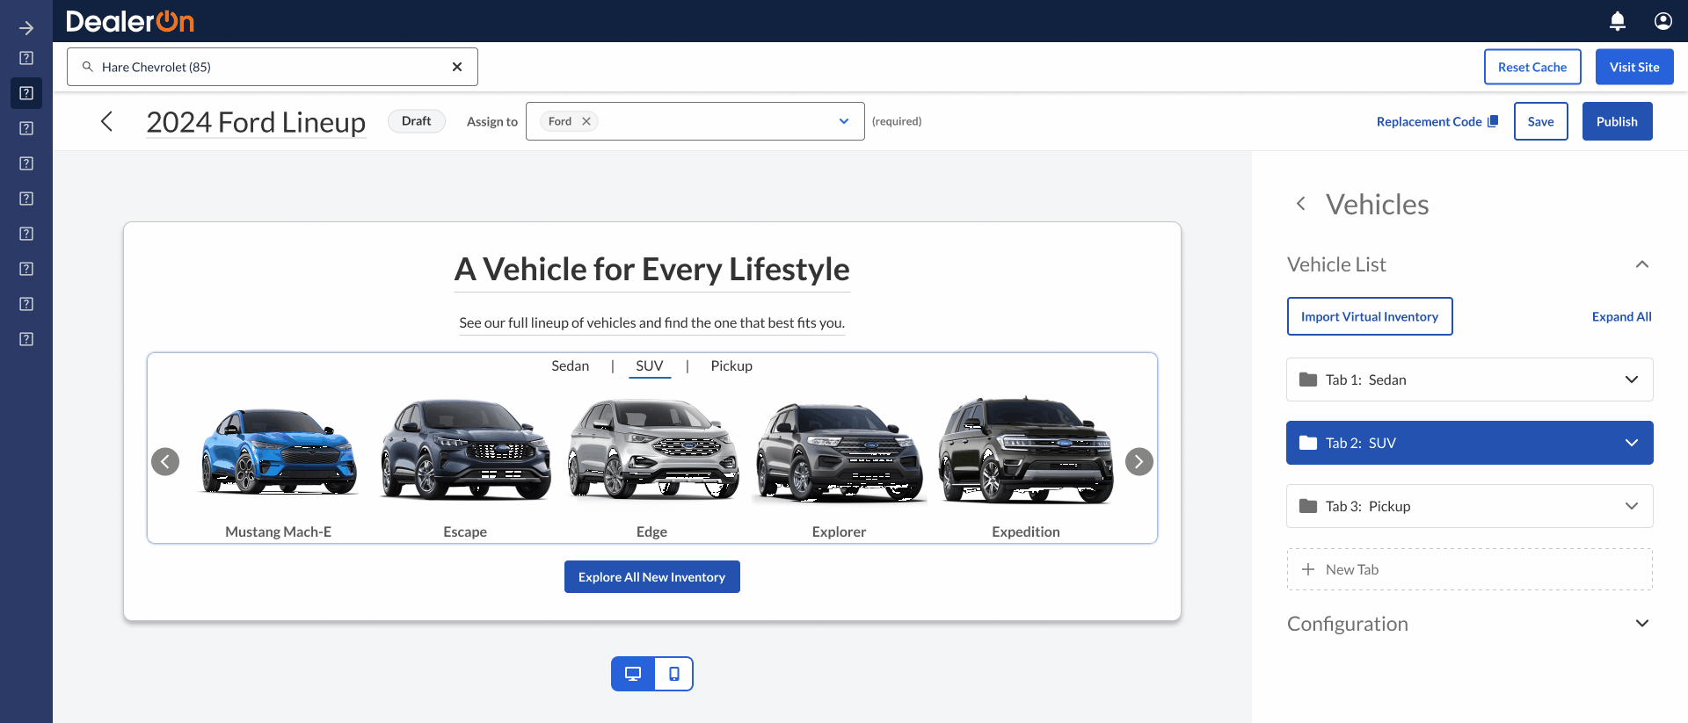Copy the Replacement Code
This screenshot has width=1688, height=723.
(x=1437, y=121)
